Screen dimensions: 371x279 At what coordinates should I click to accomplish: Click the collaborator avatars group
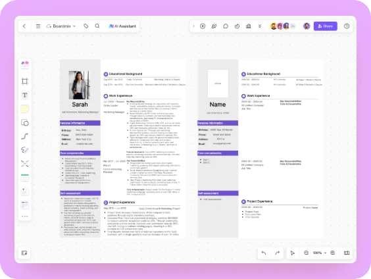(x=283, y=26)
